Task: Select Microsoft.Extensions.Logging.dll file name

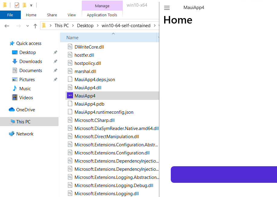Action: [107, 193]
